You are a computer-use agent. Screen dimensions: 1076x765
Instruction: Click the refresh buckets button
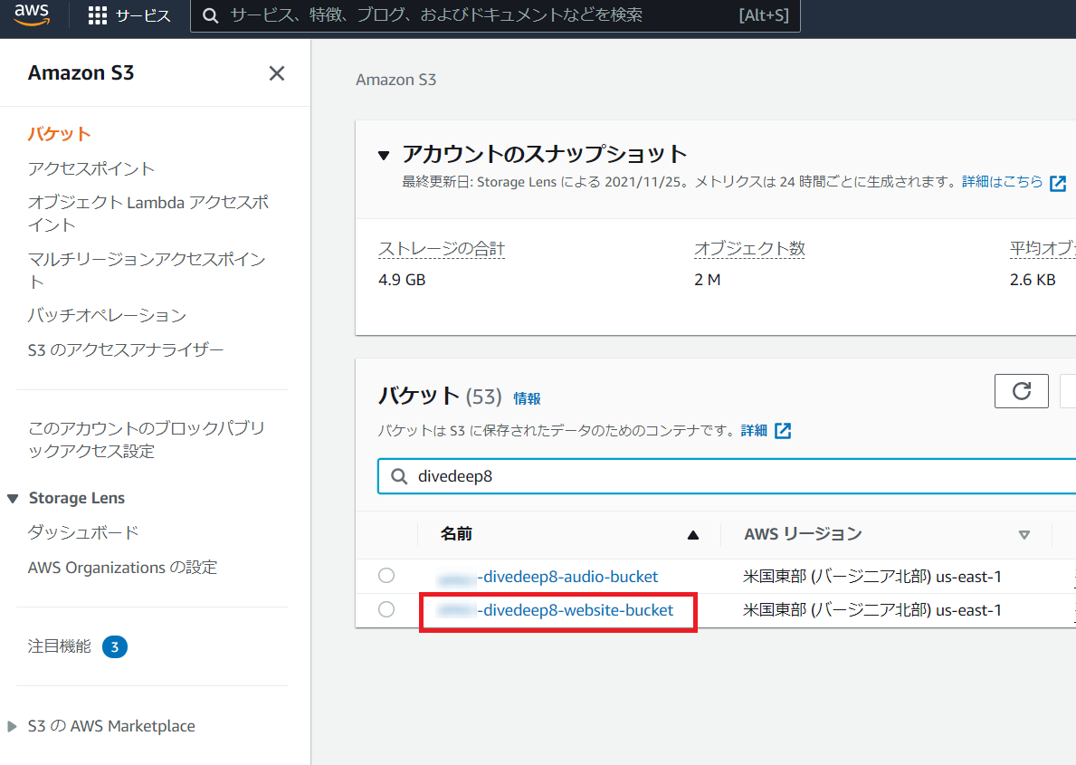click(1021, 391)
